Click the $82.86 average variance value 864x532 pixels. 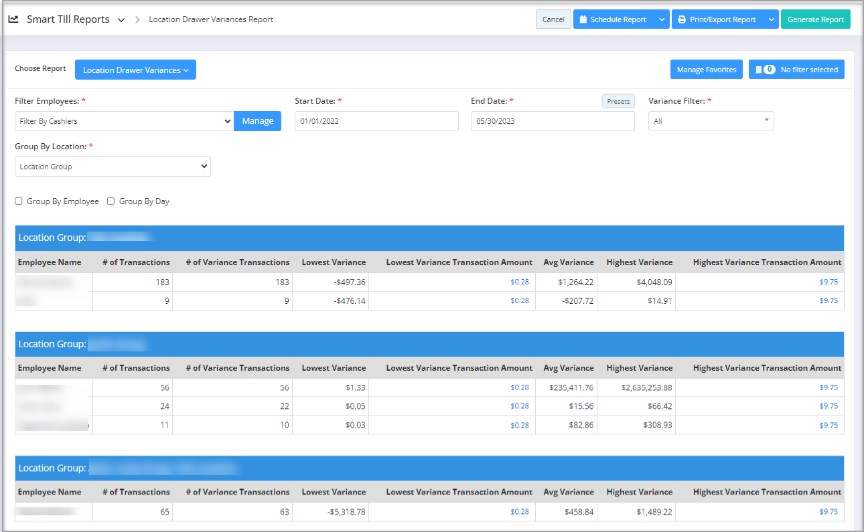(581, 425)
